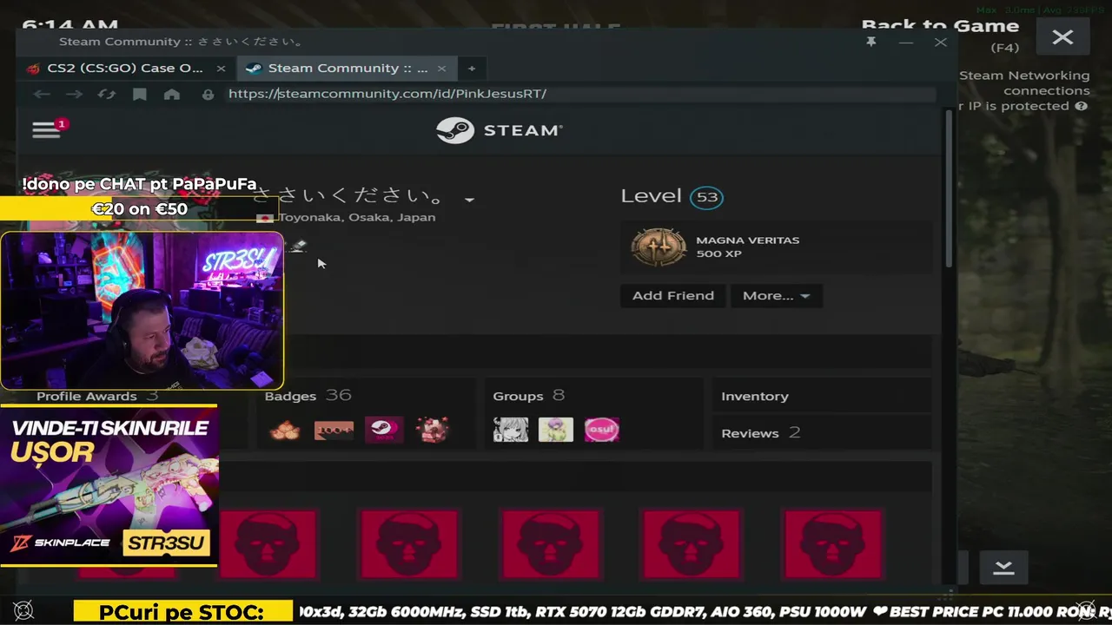The width and height of the screenshot is (1112, 625).
Task: Click the Magna Veritas badge icon
Action: pyautogui.click(x=659, y=247)
